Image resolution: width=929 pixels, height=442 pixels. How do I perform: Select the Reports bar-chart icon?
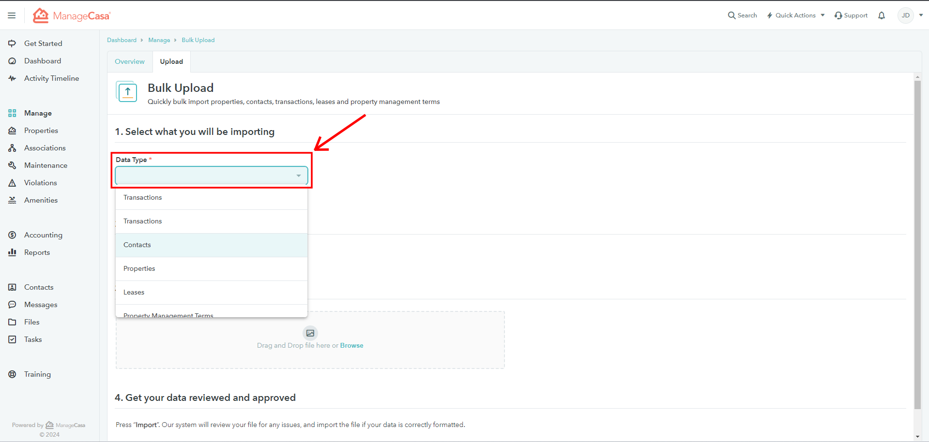click(12, 252)
